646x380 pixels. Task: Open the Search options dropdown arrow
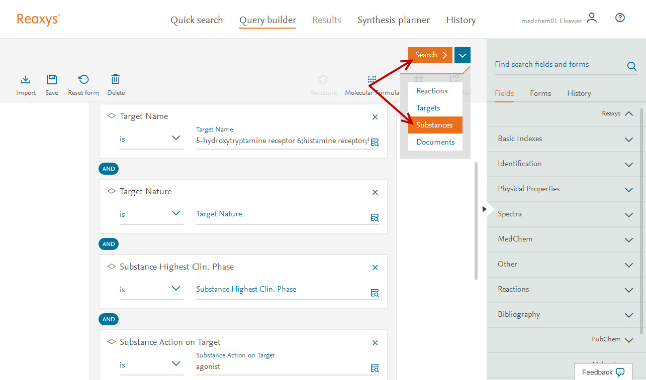click(x=462, y=55)
